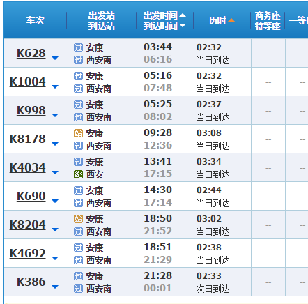
Task: Click the 过 pass-through icon for K628 departure station
Action: (78, 47)
